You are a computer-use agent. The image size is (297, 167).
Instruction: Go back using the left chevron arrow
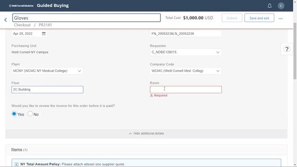click(x=6, y=19)
